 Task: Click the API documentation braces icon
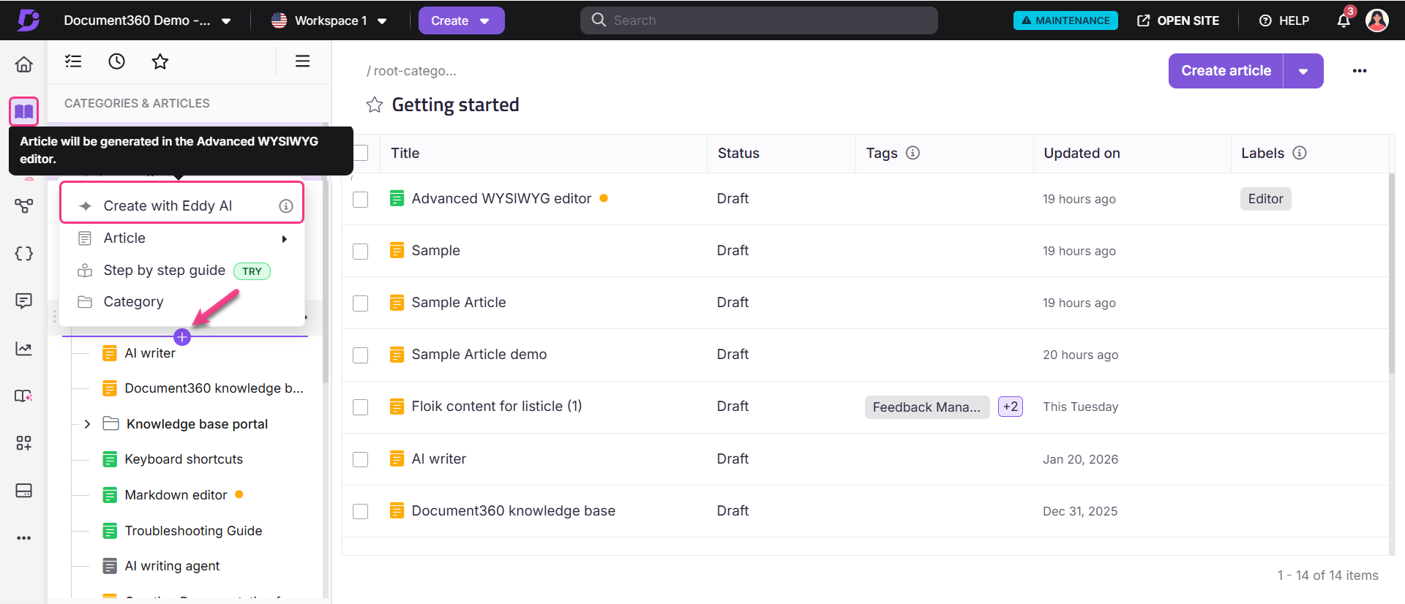[24, 254]
